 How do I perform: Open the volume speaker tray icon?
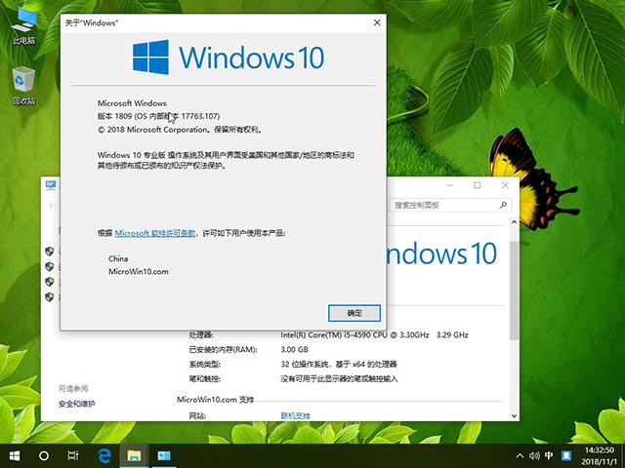click(x=534, y=456)
